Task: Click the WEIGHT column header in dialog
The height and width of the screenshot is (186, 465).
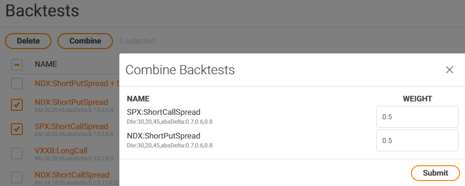Action: tap(417, 99)
